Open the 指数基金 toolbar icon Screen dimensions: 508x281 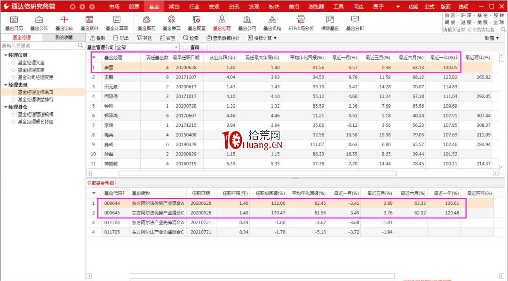(x=330, y=23)
